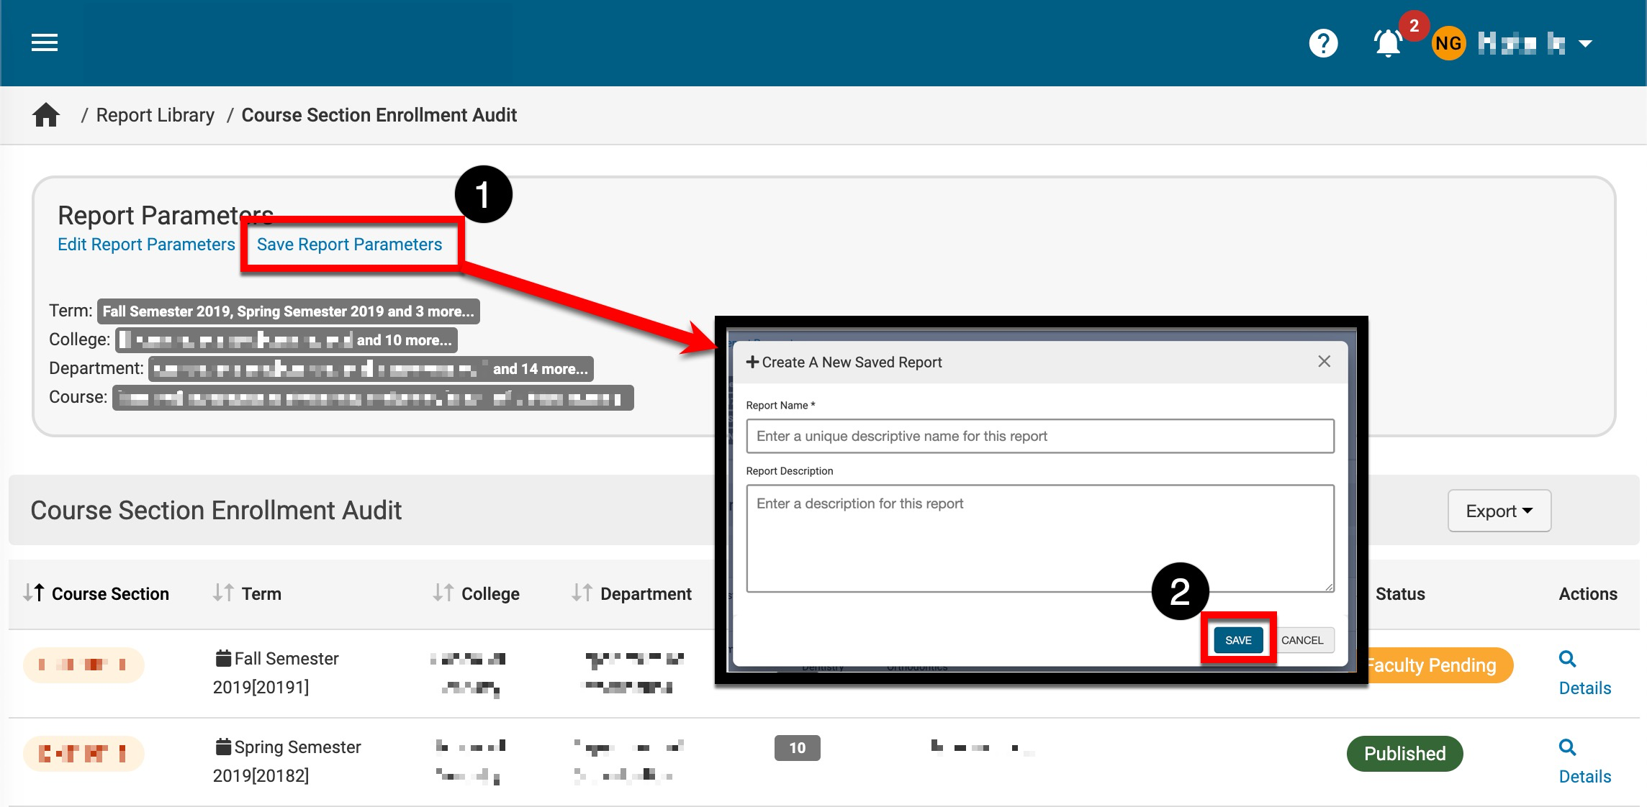Open the Export dropdown
Image resolution: width=1647 pixels, height=807 pixels.
(x=1499, y=511)
